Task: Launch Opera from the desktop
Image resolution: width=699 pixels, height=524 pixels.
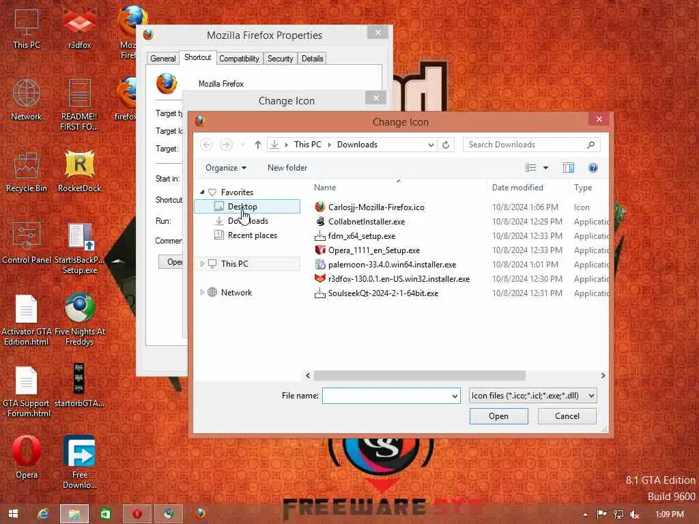Action: pos(27,457)
